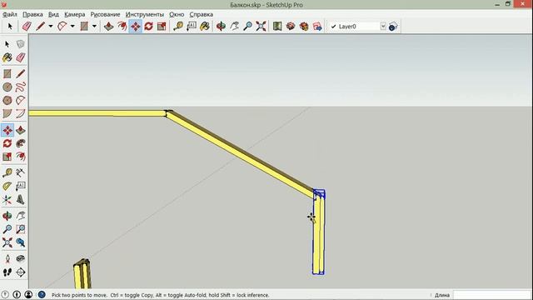Select the Zoom Window tool

[x=20, y=229]
